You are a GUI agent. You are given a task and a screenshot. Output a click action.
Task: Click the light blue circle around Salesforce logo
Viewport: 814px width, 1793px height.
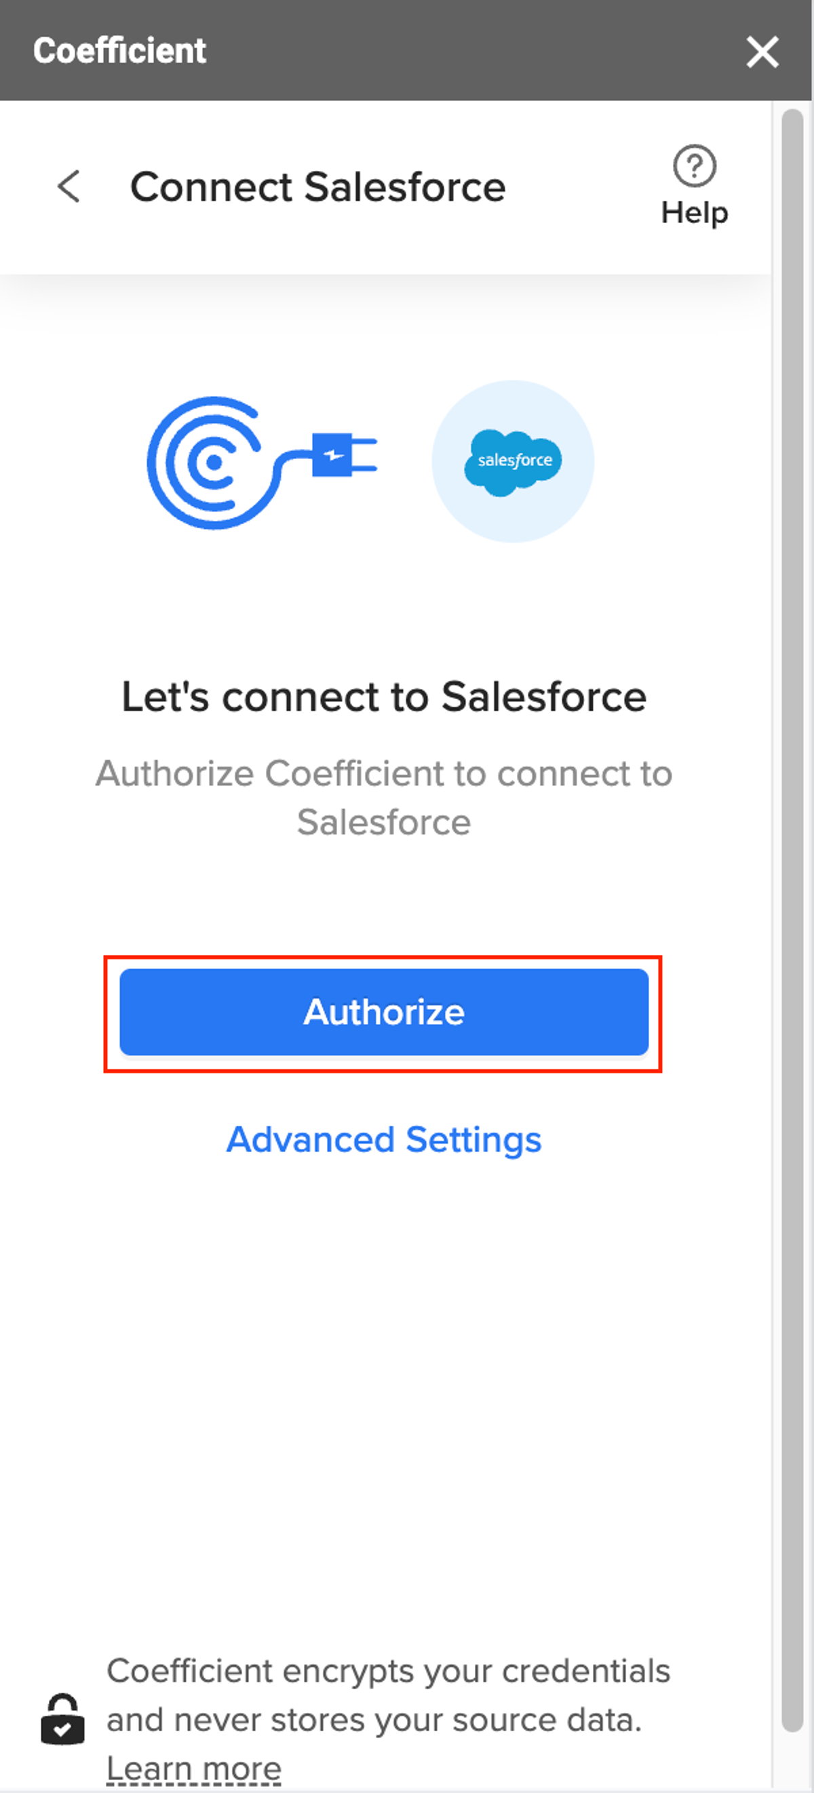coord(513,462)
